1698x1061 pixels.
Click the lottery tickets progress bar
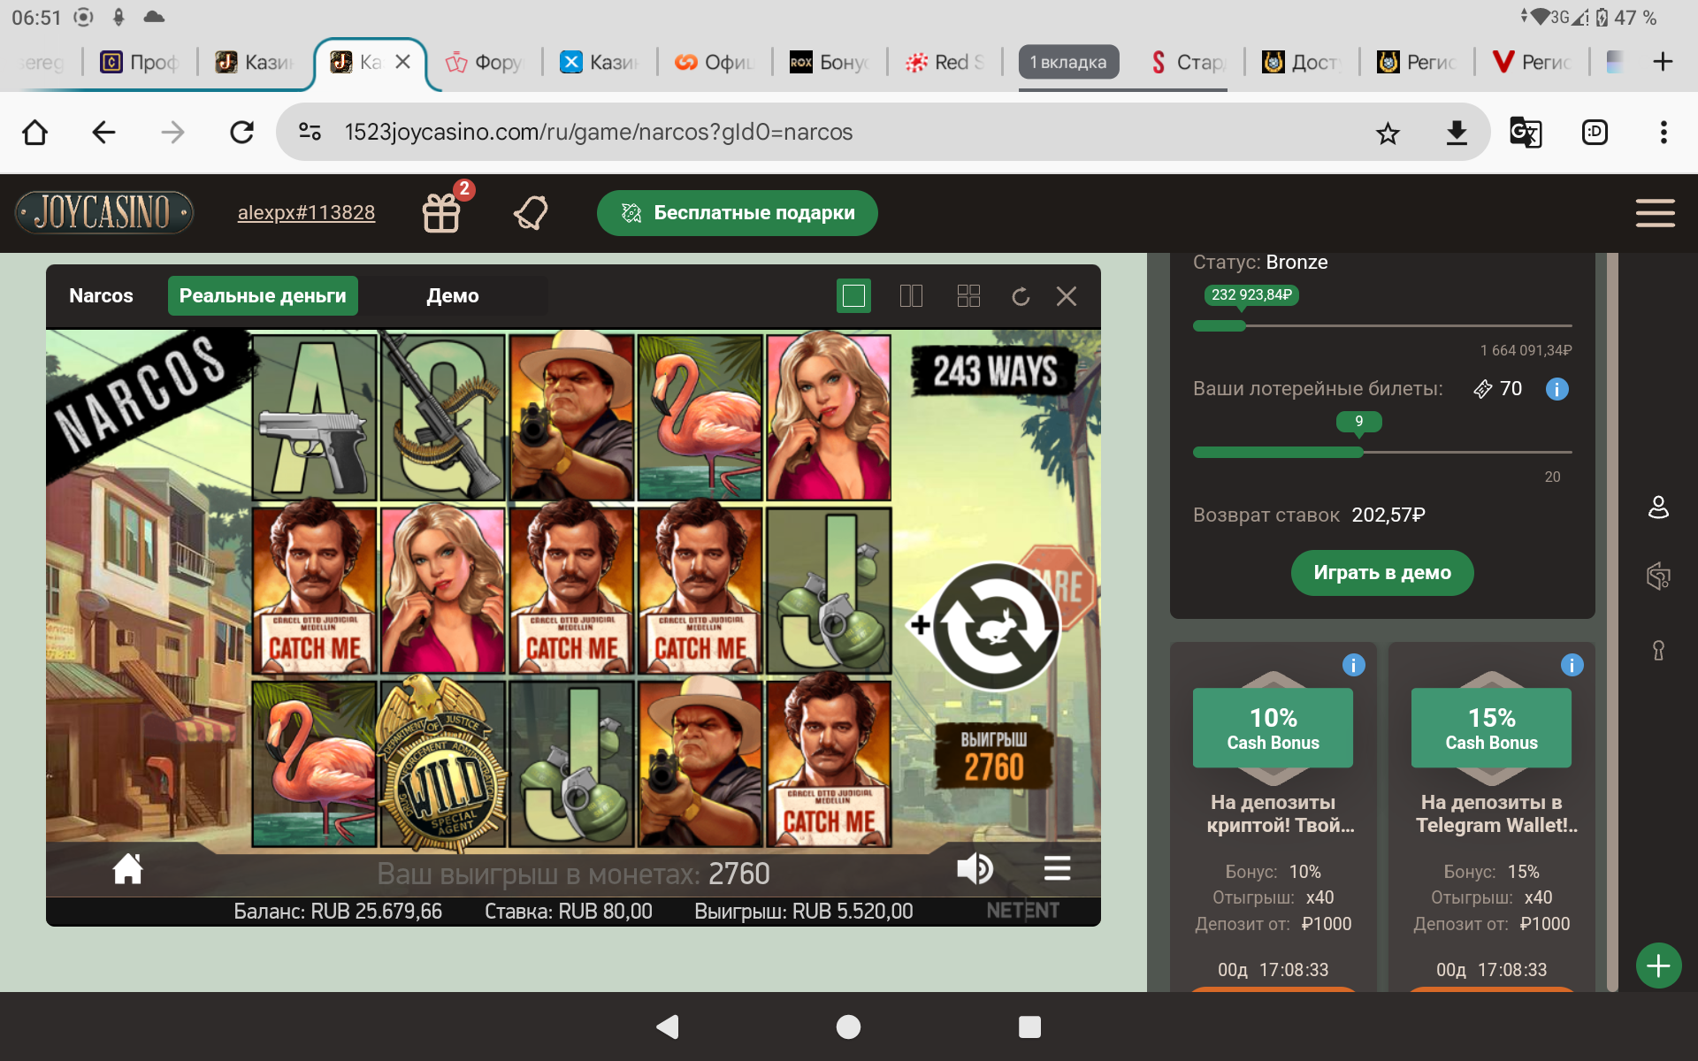[x=1381, y=452]
